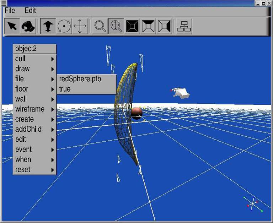Select the four-way pan arrows tool
This screenshot has width=273, height=223.
(x=80, y=26)
